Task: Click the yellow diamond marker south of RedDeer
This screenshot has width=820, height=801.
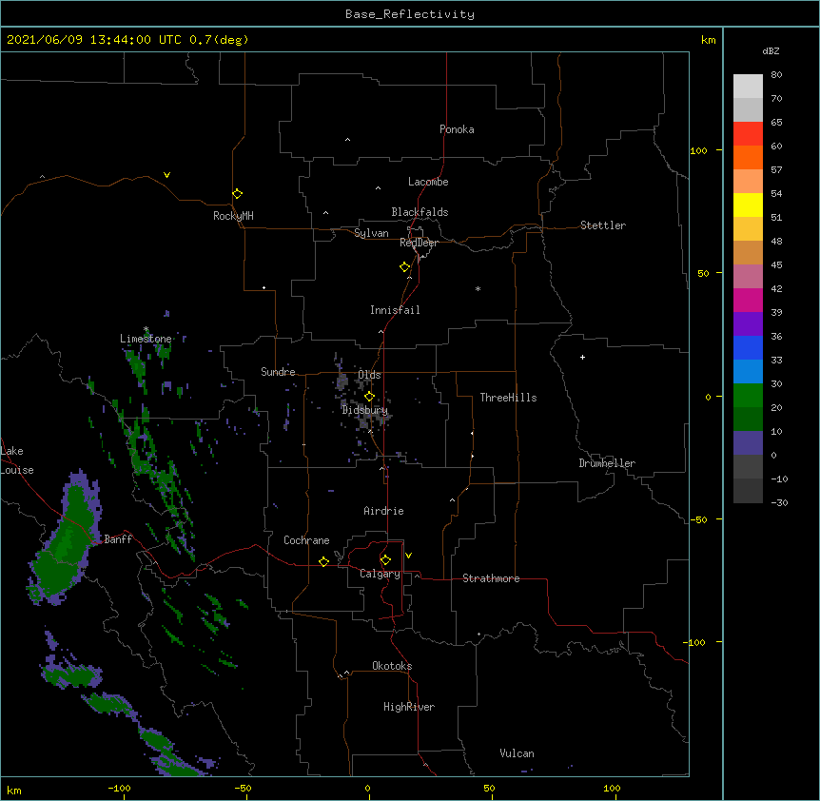Action: tap(405, 267)
